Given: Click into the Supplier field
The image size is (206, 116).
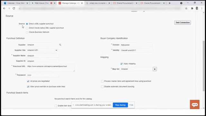Looking at the screenshot, I should pos(42,45).
